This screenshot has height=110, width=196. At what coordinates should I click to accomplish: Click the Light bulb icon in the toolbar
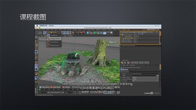coord(111,33)
